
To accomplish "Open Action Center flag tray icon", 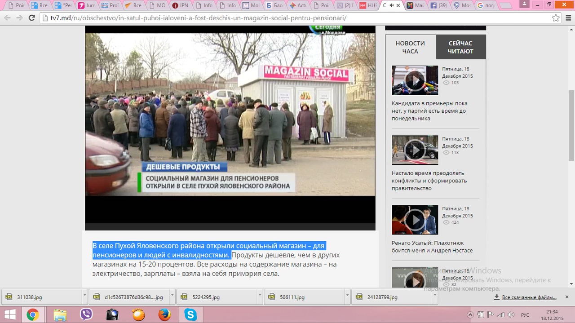I will (490, 315).
